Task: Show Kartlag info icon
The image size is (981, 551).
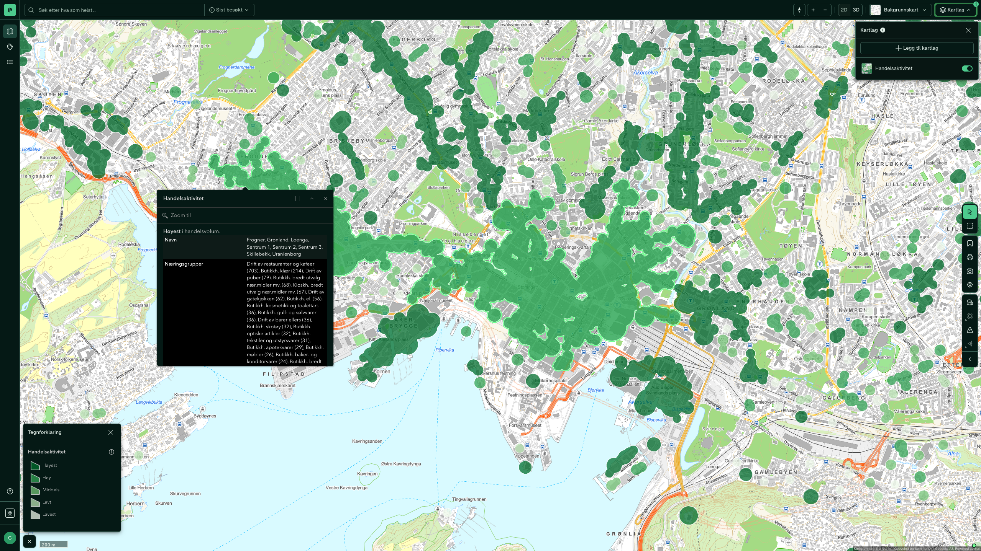Action: point(883,30)
